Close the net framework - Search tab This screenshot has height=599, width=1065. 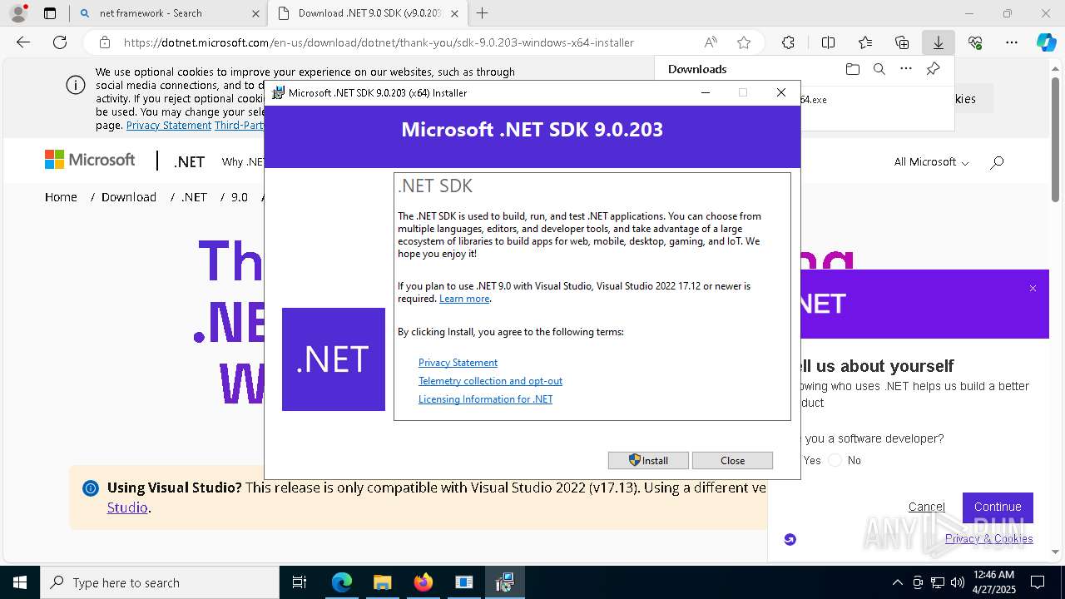(x=255, y=13)
